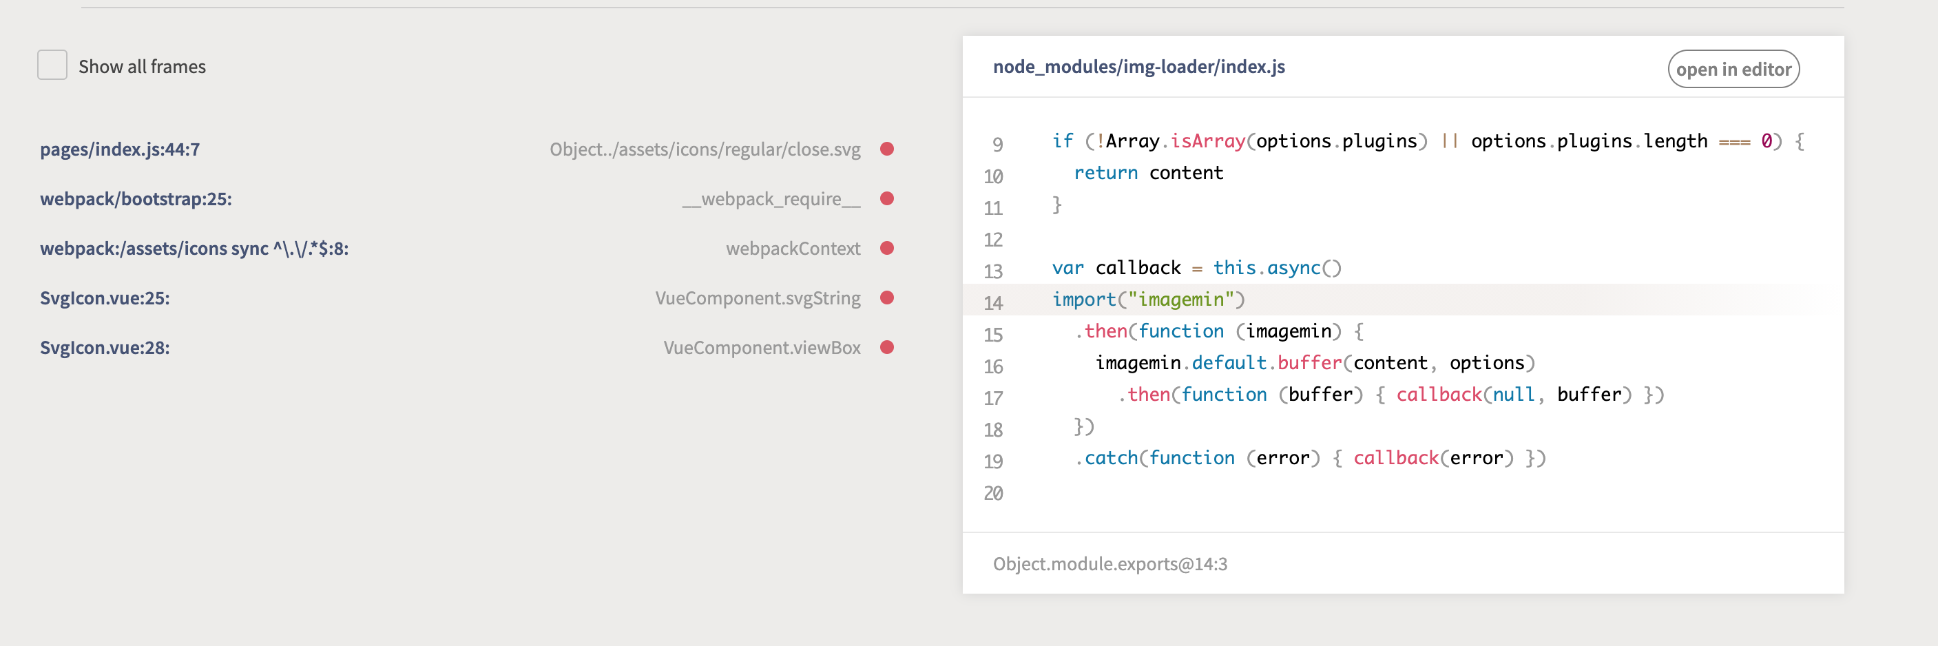The image size is (1938, 646).
Task: Click the if (!Array.isArray code line
Action: [x=1428, y=141]
